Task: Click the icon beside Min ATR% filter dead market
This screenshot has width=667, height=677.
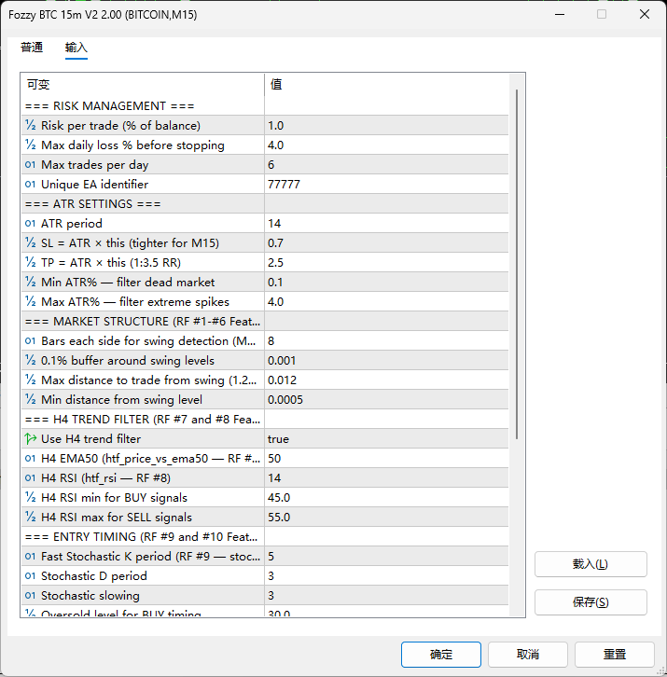Action: point(30,283)
